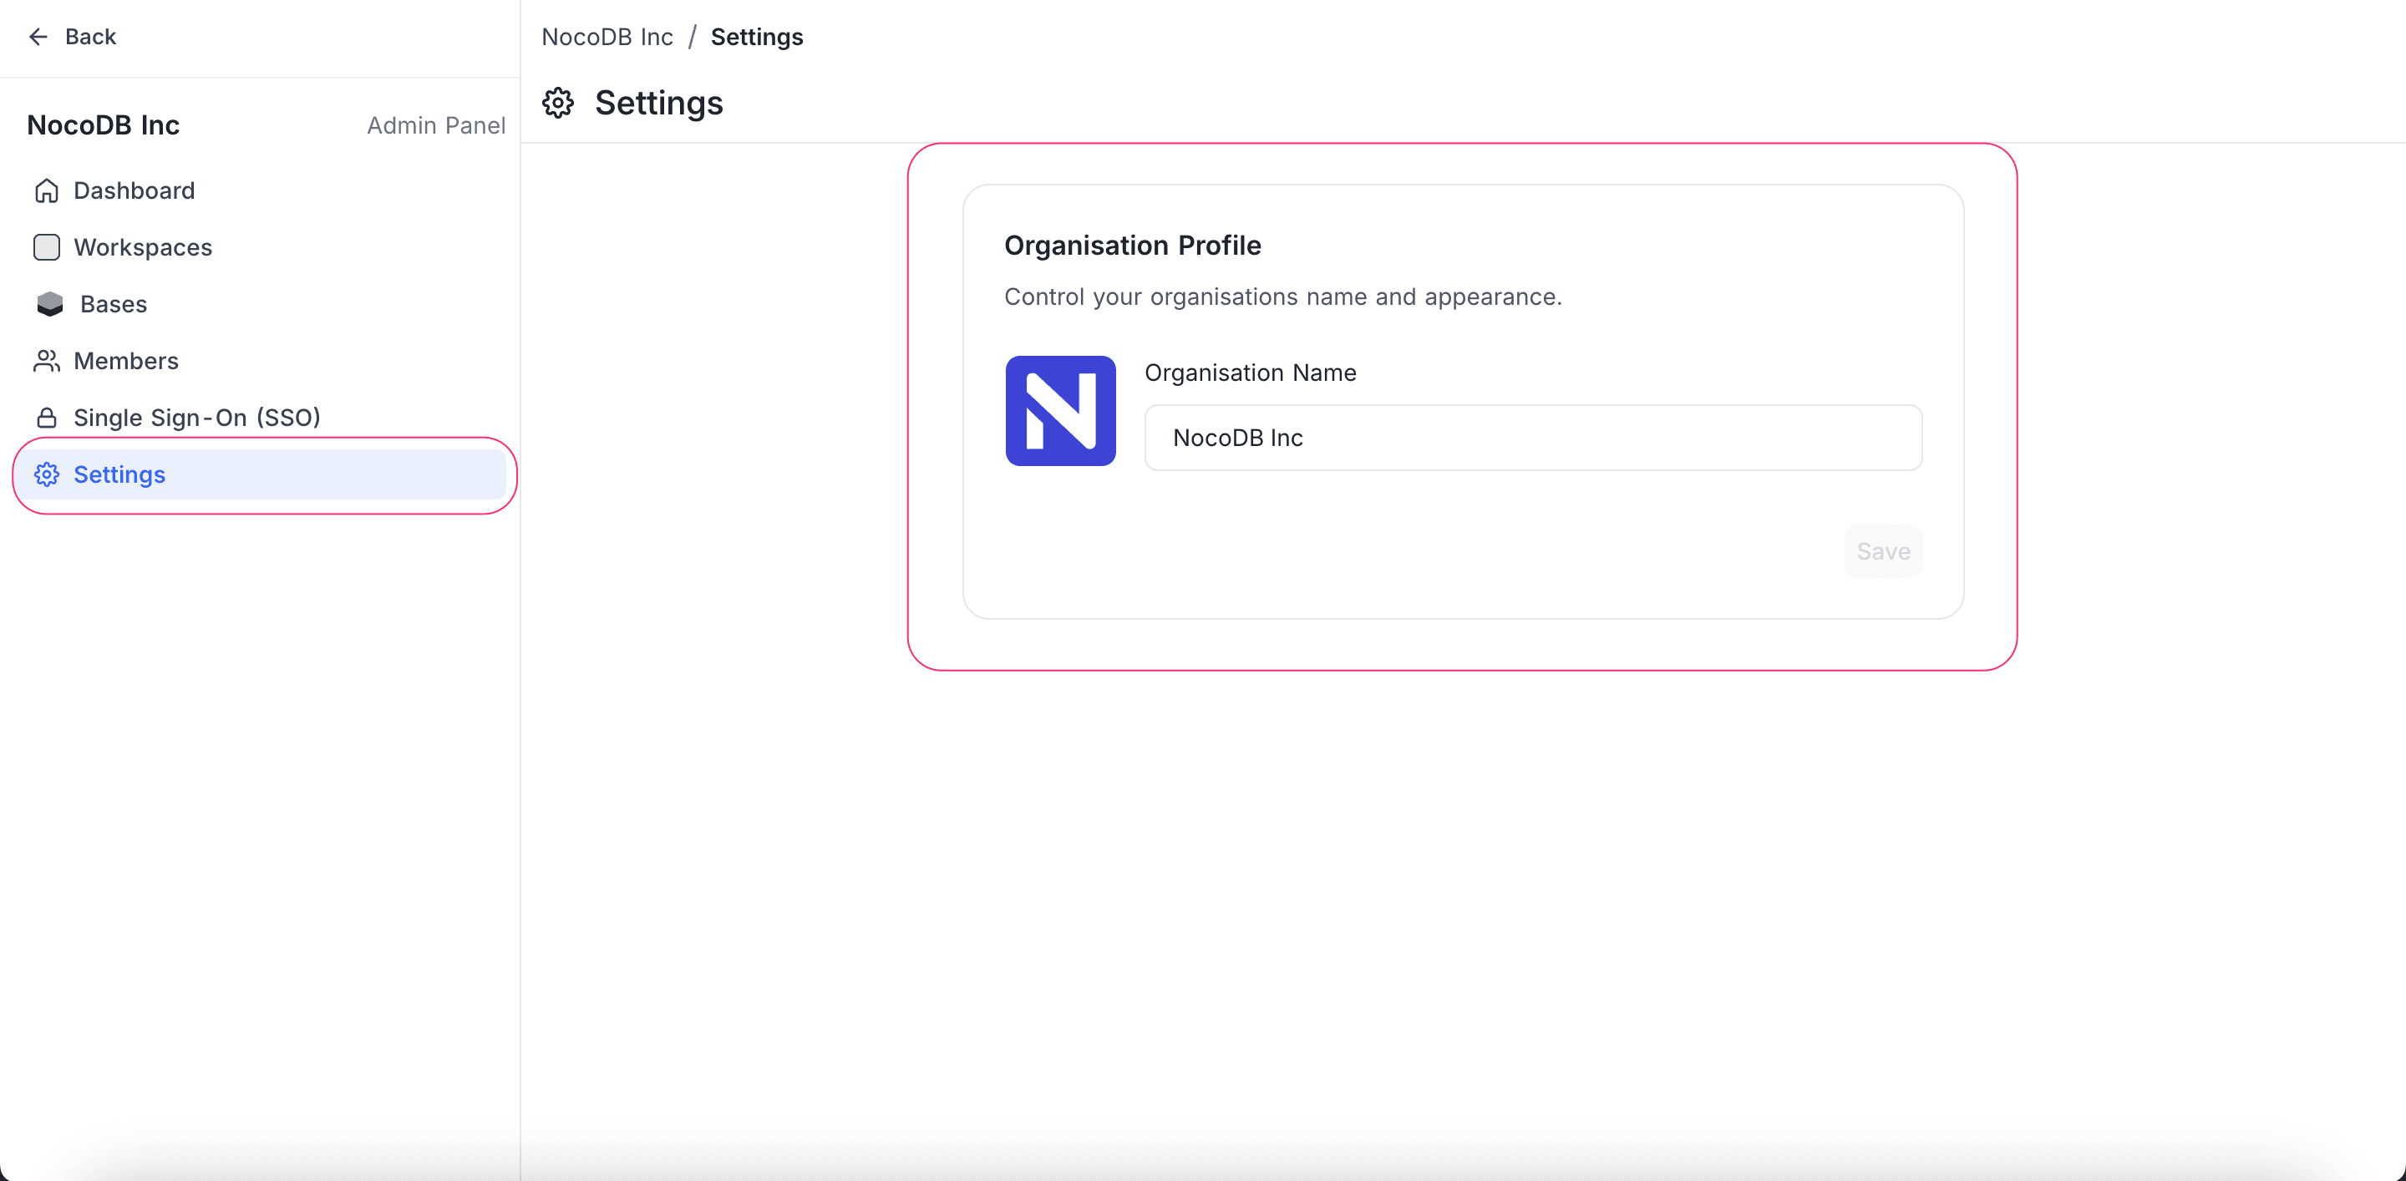The height and width of the screenshot is (1181, 2406).
Task: Click the Bases cube icon
Action: [x=49, y=304]
